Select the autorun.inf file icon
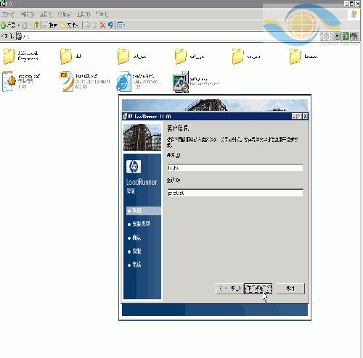The height and width of the screenshot is (358, 363). [8, 81]
